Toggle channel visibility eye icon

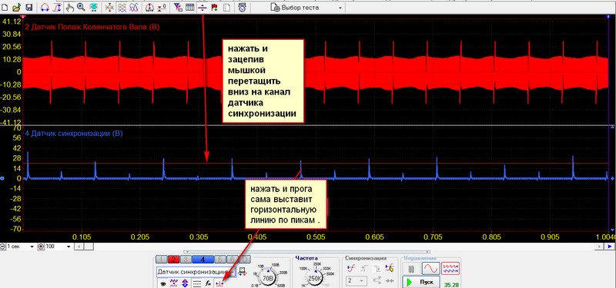[163, 283]
